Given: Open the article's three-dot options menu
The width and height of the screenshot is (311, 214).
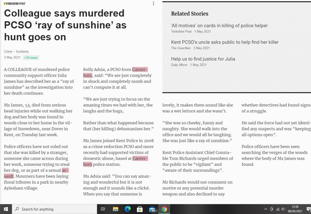Looking at the screenshot, I should coord(153,4).
